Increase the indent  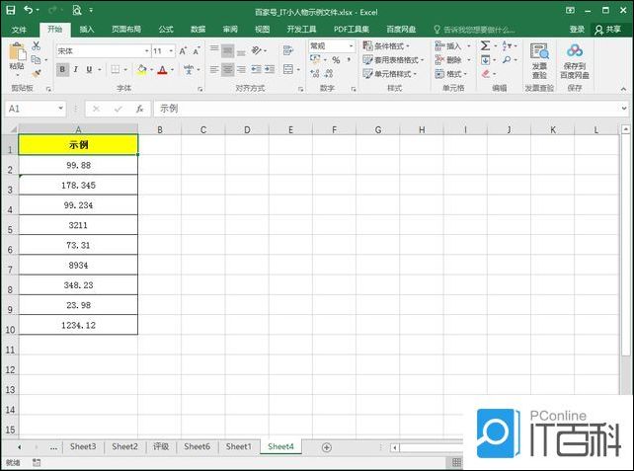point(270,69)
